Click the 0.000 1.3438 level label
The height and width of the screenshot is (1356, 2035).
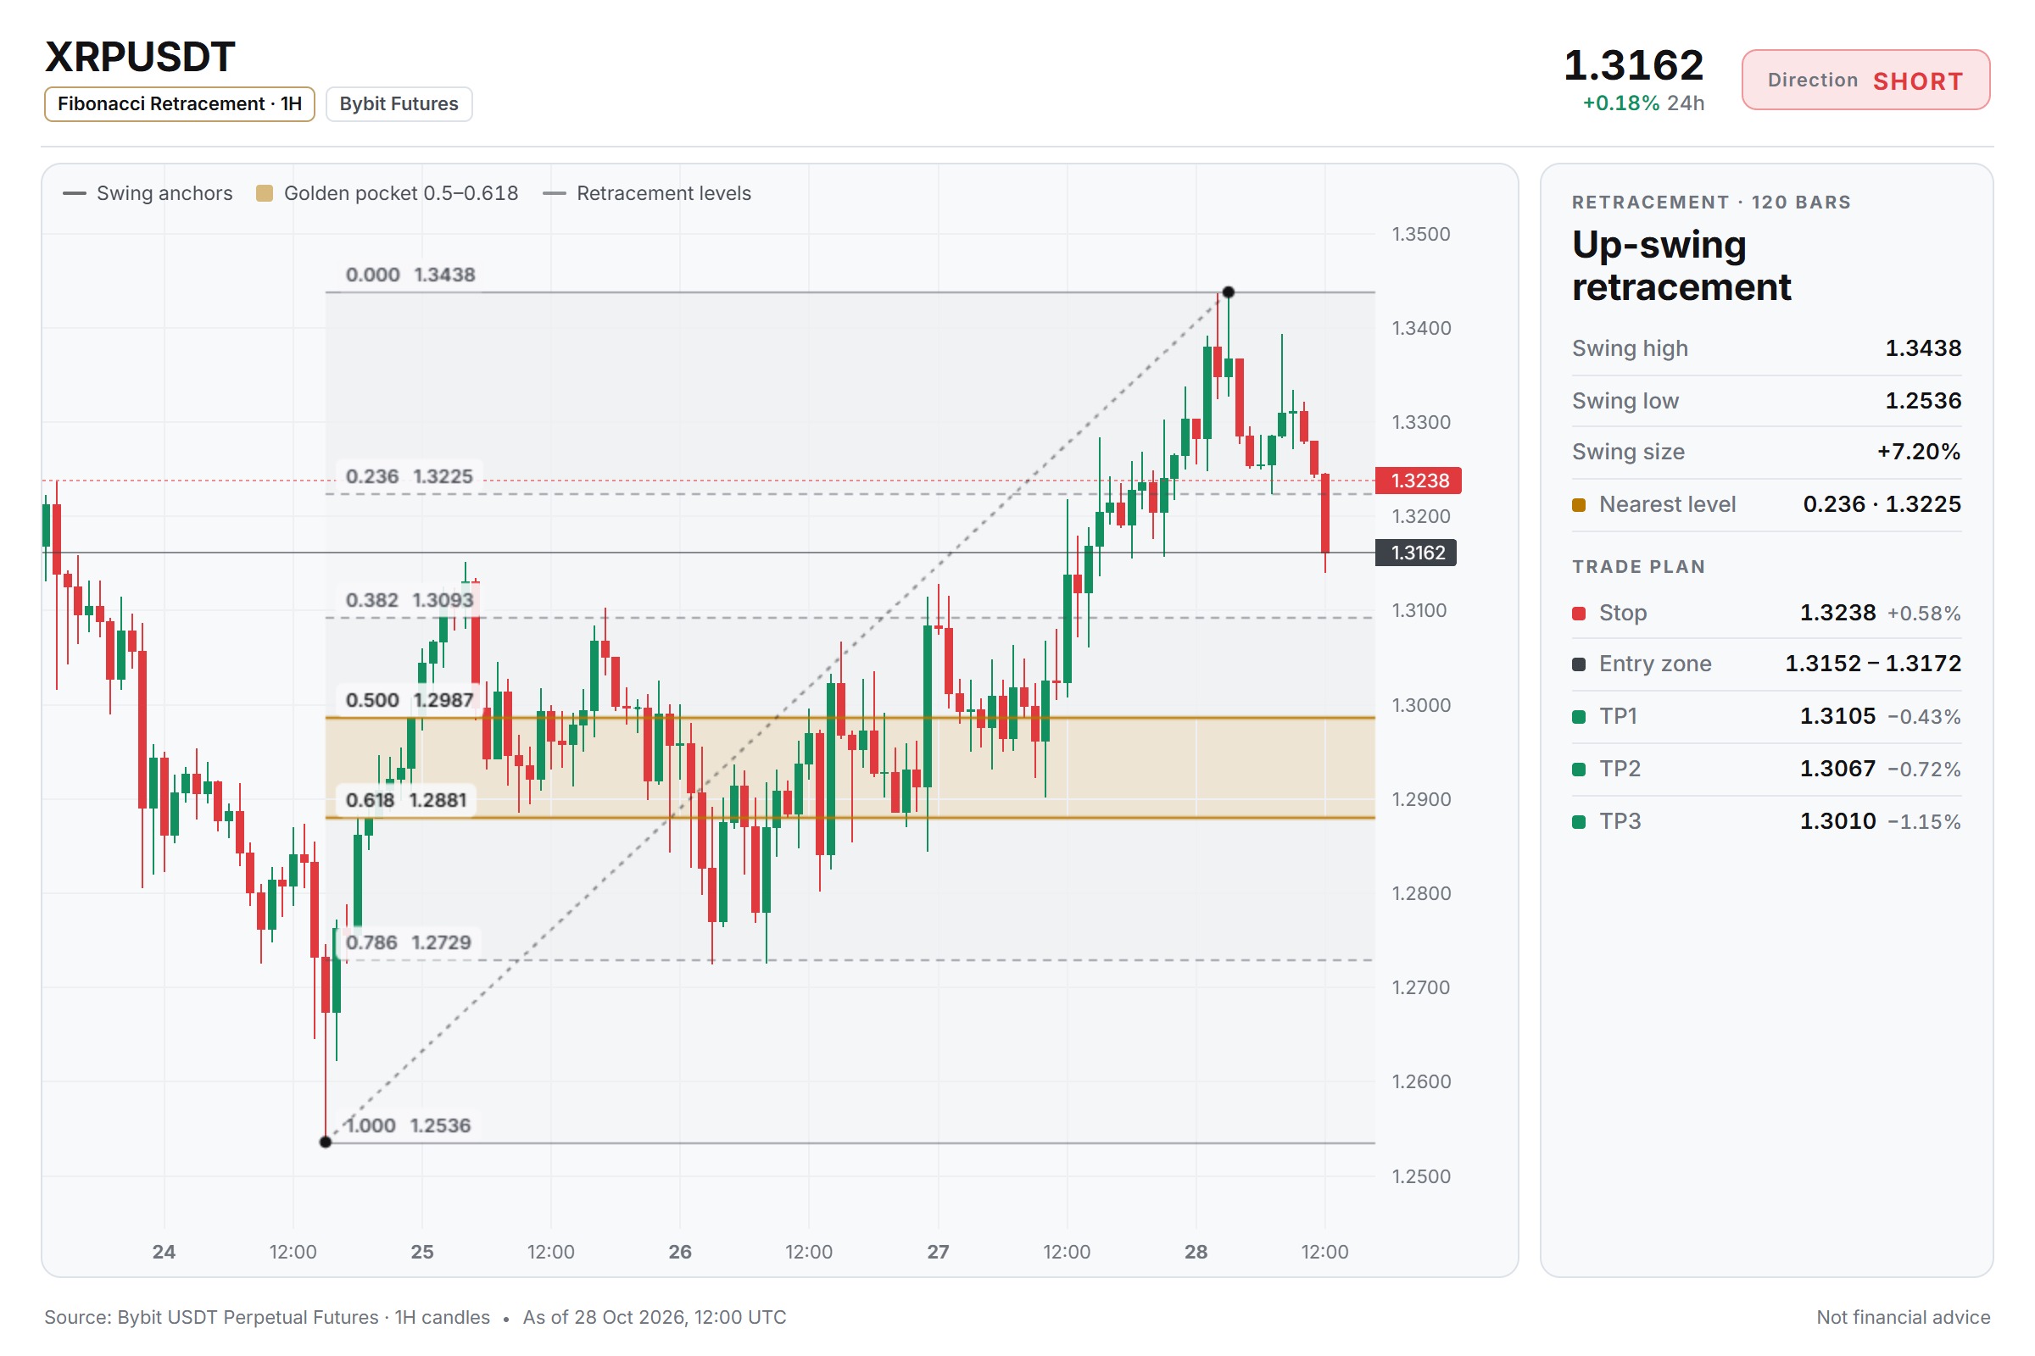pos(410,274)
